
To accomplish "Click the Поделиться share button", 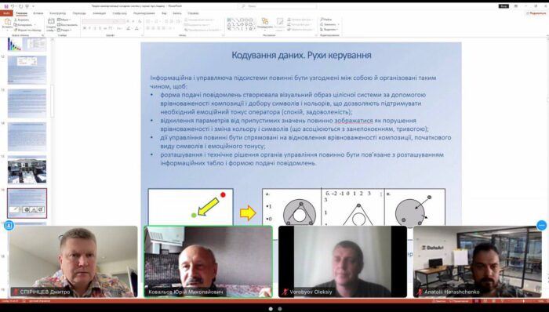I will (536, 13).
